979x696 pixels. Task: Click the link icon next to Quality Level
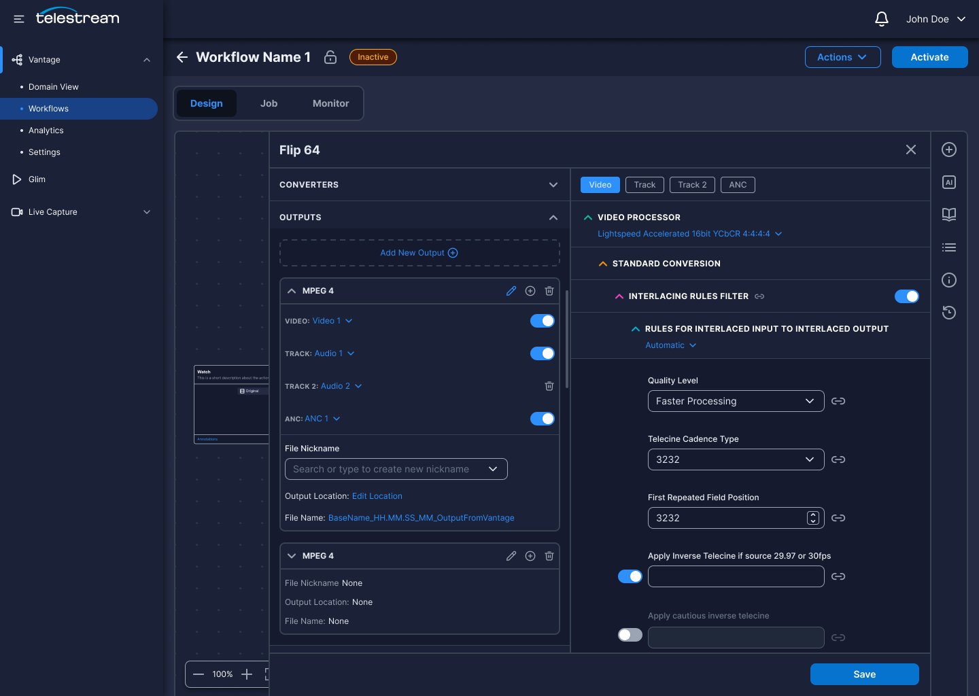[x=838, y=401]
